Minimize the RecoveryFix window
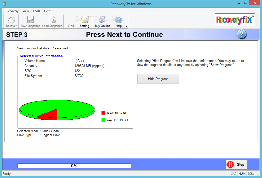 tap(239, 3)
